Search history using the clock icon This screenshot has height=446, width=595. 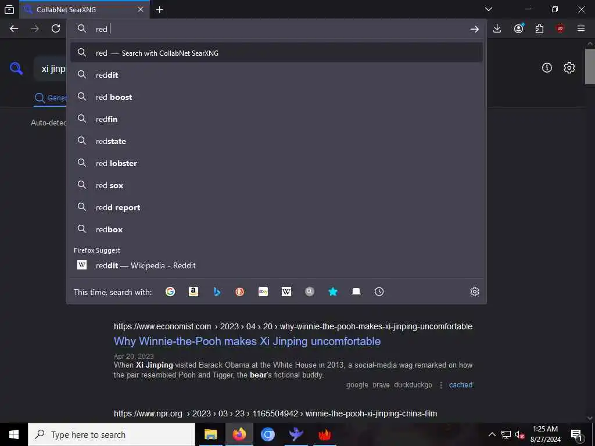pos(379,292)
